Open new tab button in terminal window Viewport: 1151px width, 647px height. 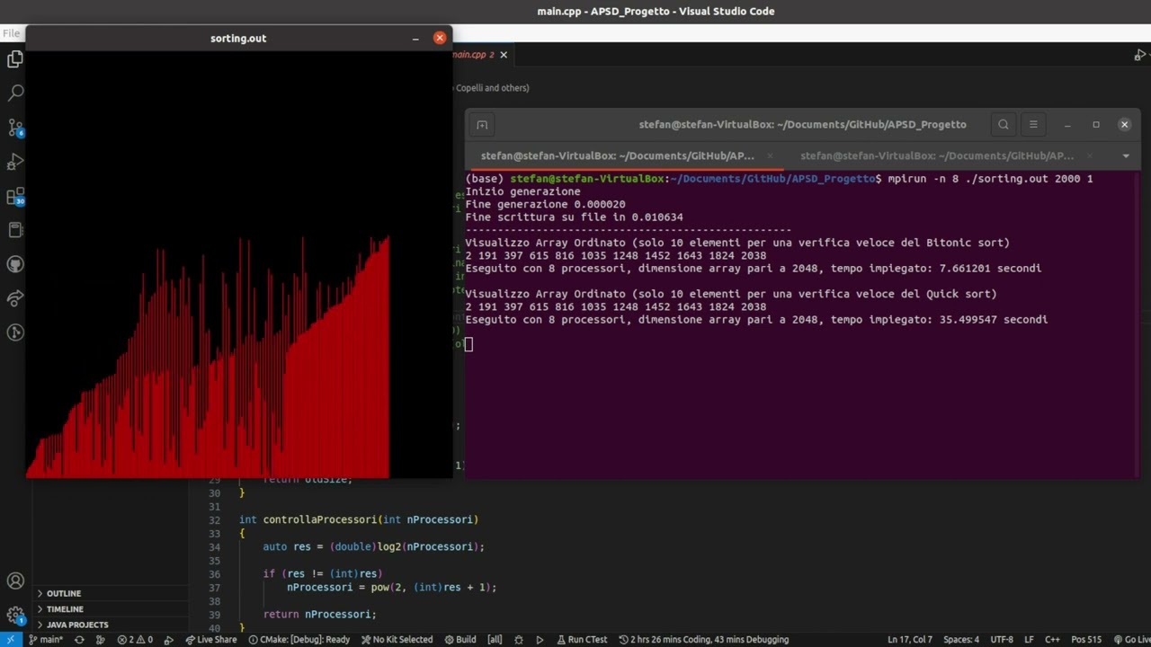tap(482, 125)
